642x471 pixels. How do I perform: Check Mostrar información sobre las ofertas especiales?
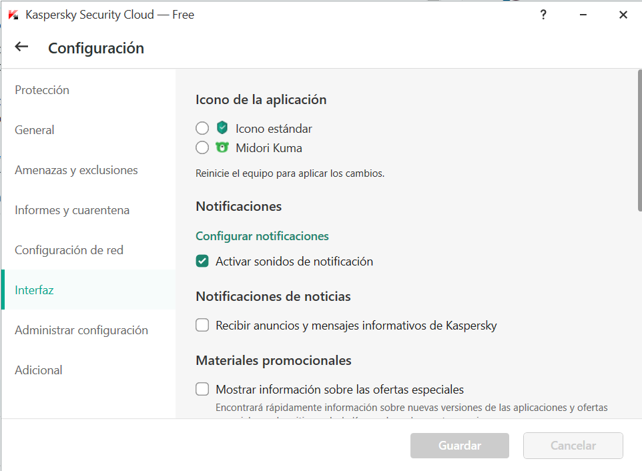pos(202,390)
